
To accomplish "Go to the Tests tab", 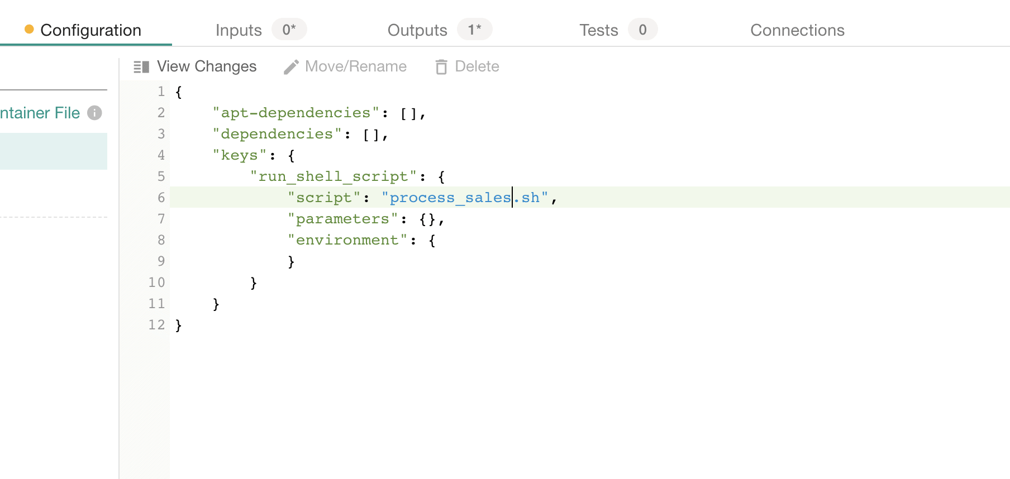I will (x=598, y=30).
